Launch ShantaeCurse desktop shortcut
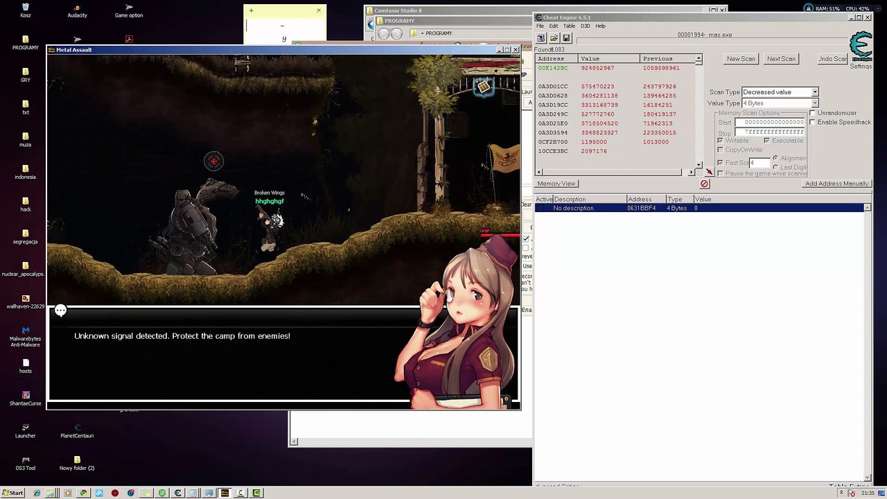 (26, 399)
